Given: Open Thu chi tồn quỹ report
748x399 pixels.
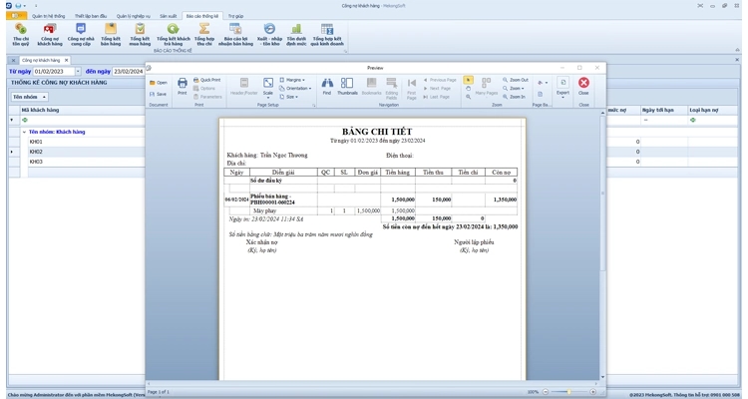Looking at the screenshot, I should [20, 35].
